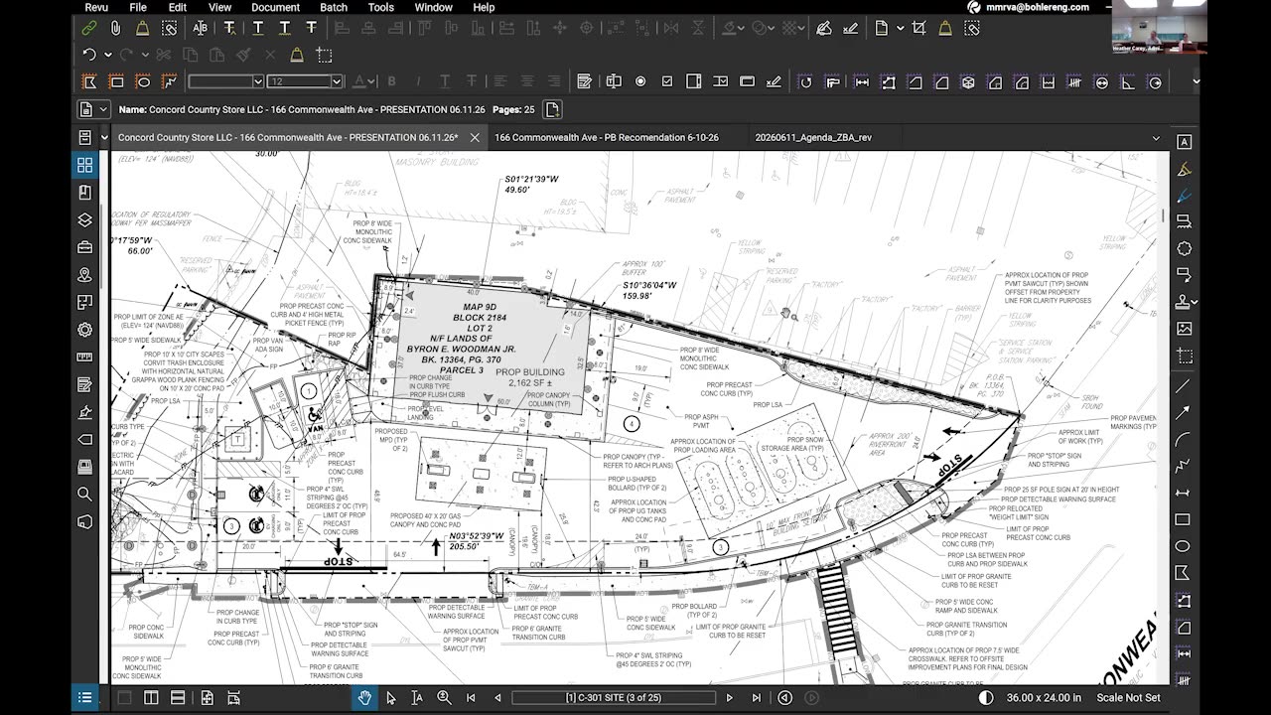Click the Scale Not Set indicator
The height and width of the screenshot is (715, 1271).
[x=1128, y=698]
